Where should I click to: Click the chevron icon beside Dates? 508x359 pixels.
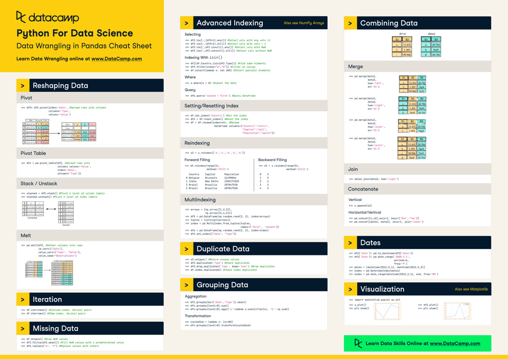click(350, 243)
